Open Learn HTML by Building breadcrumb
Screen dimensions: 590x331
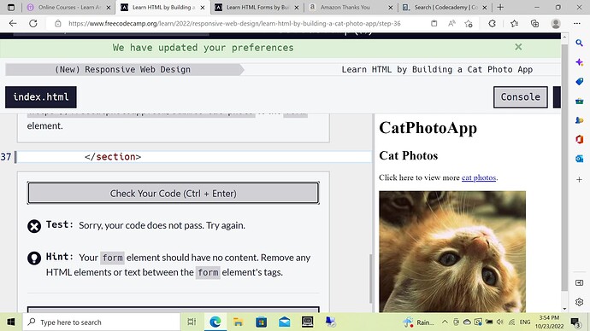[437, 69]
